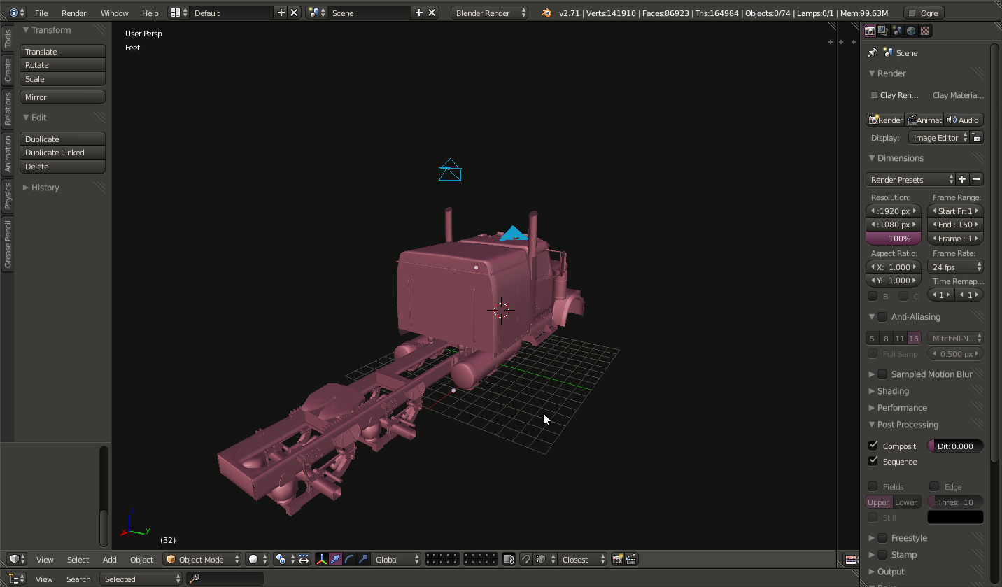Enable the Anti-Aliasing checkbox
Image resolution: width=1002 pixels, height=587 pixels.
pyautogui.click(x=882, y=317)
